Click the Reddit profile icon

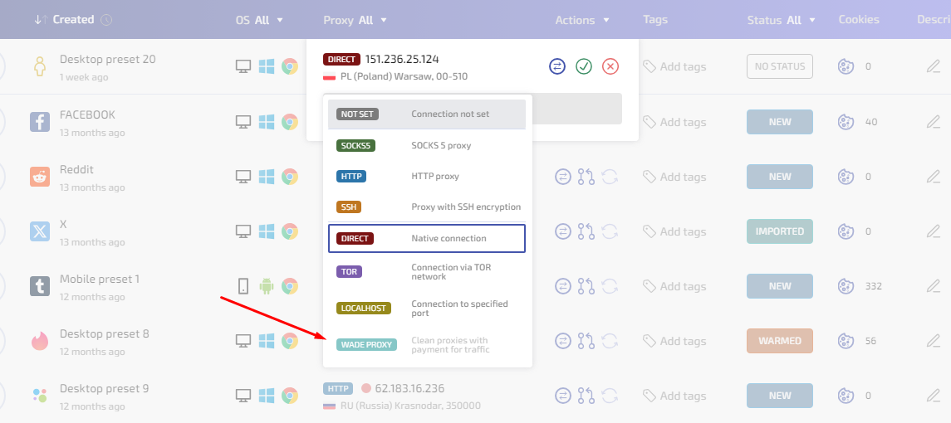click(x=40, y=177)
